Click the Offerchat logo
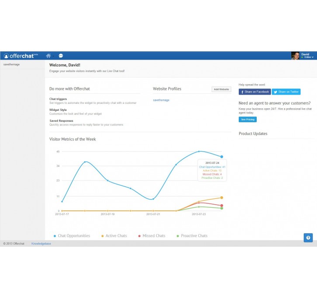This screenshot has width=317, height=298. 21,56
